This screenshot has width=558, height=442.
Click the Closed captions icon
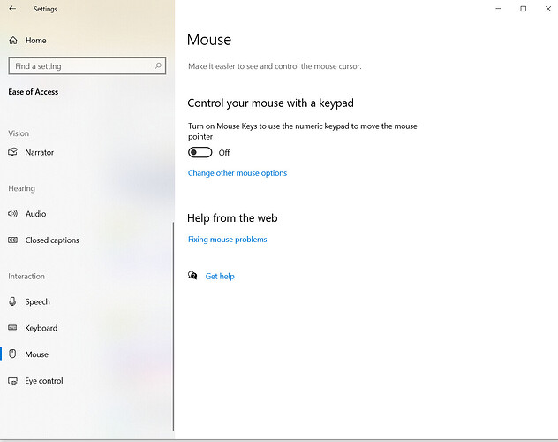13,240
